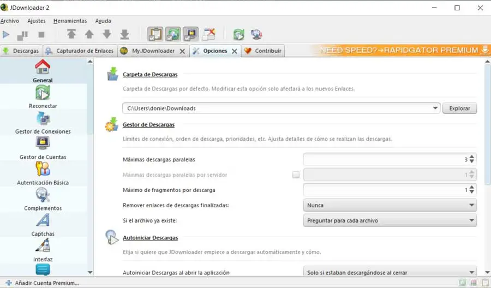491x288 pixels.
Task: Stop all downloads with the stop icon
Action: pos(41,34)
